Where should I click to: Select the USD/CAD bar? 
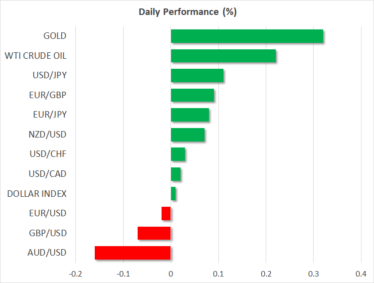click(x=176, y=174)
